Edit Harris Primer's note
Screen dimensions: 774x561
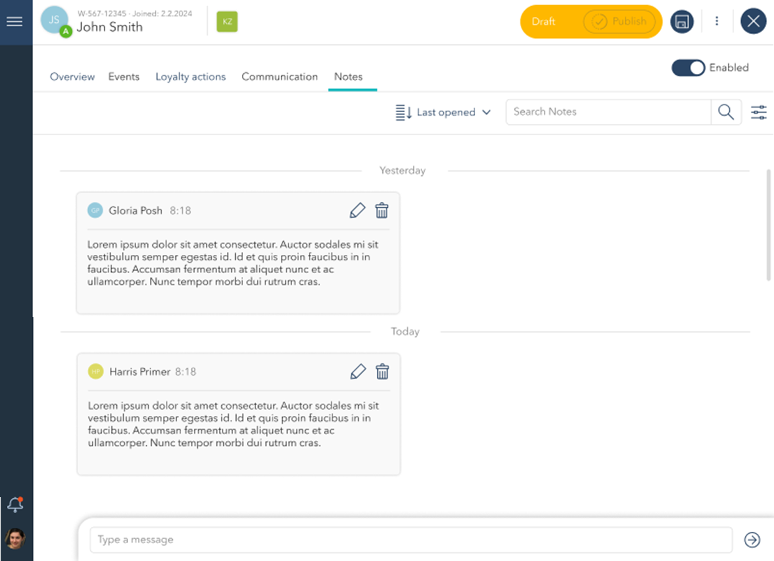click(358, 372)
